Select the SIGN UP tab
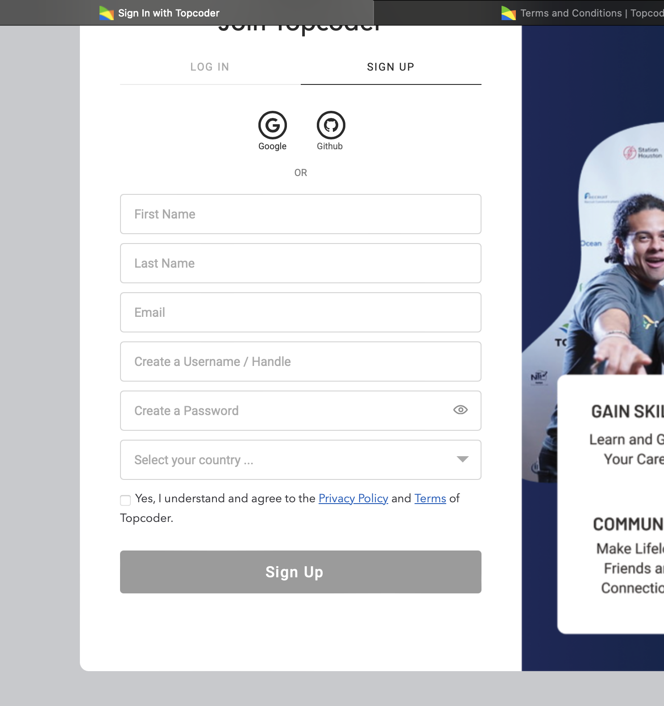664x706 pixels. coord(391,67)
